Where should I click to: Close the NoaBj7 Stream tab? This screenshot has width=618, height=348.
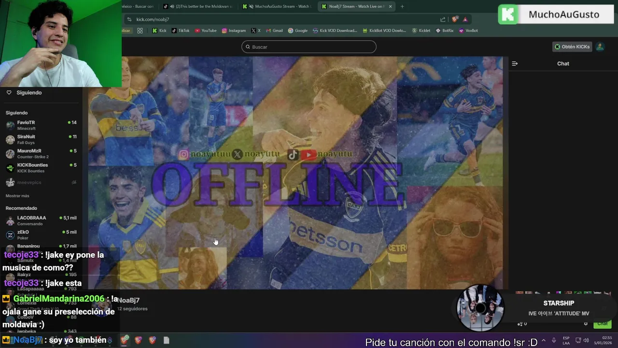(x=390, y=6)
